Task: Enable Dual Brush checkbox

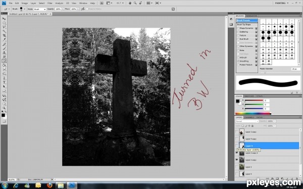Action: (238, 39)
